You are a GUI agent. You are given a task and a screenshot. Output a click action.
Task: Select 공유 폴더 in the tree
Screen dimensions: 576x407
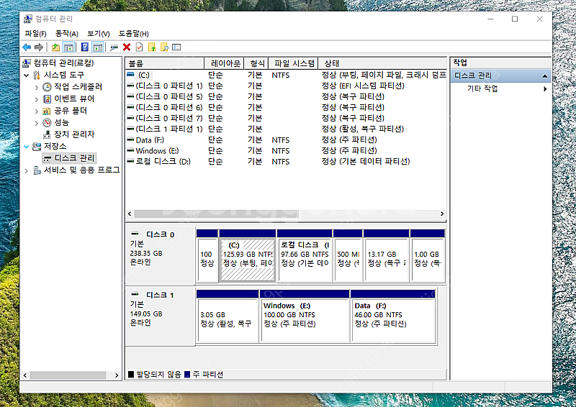click(x=71, y=111)
